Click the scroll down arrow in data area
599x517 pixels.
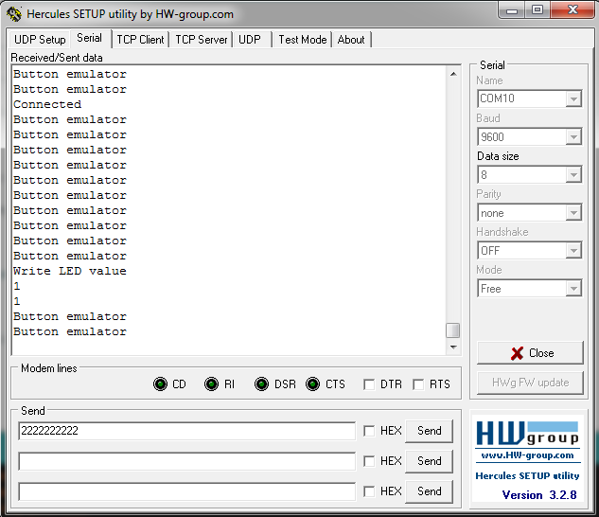(453, 348)
